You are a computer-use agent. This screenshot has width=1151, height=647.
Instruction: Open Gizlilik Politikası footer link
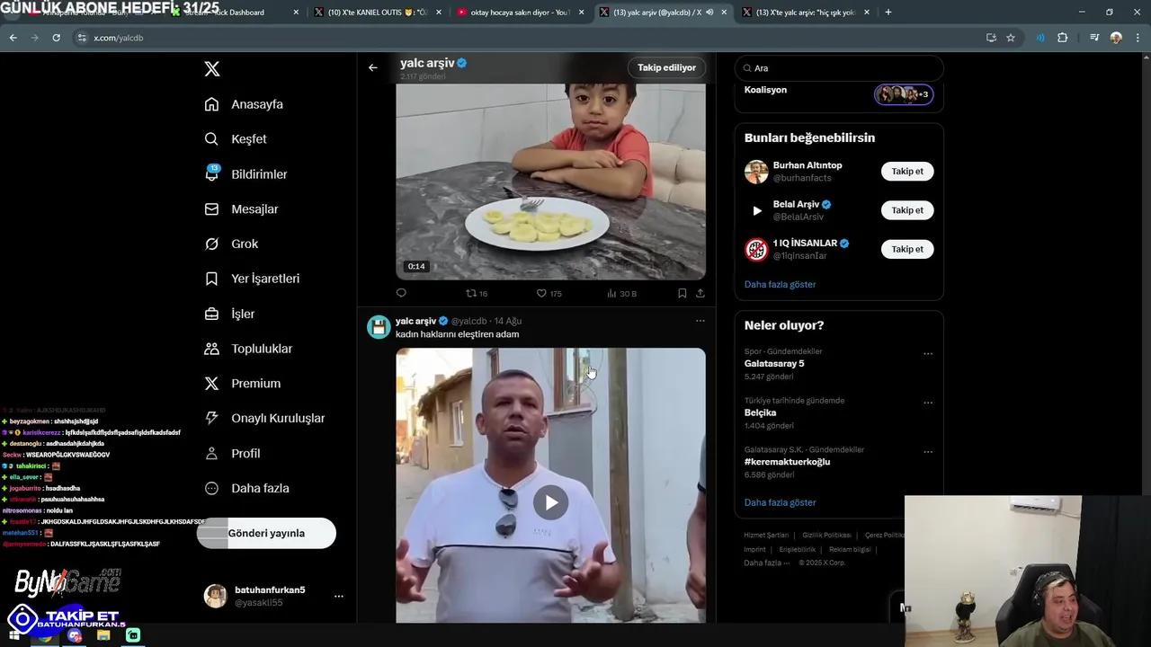point(826,536)
